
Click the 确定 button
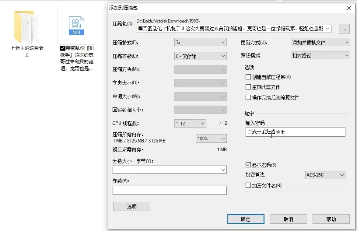pyautogui.click(x=245, y=219)
